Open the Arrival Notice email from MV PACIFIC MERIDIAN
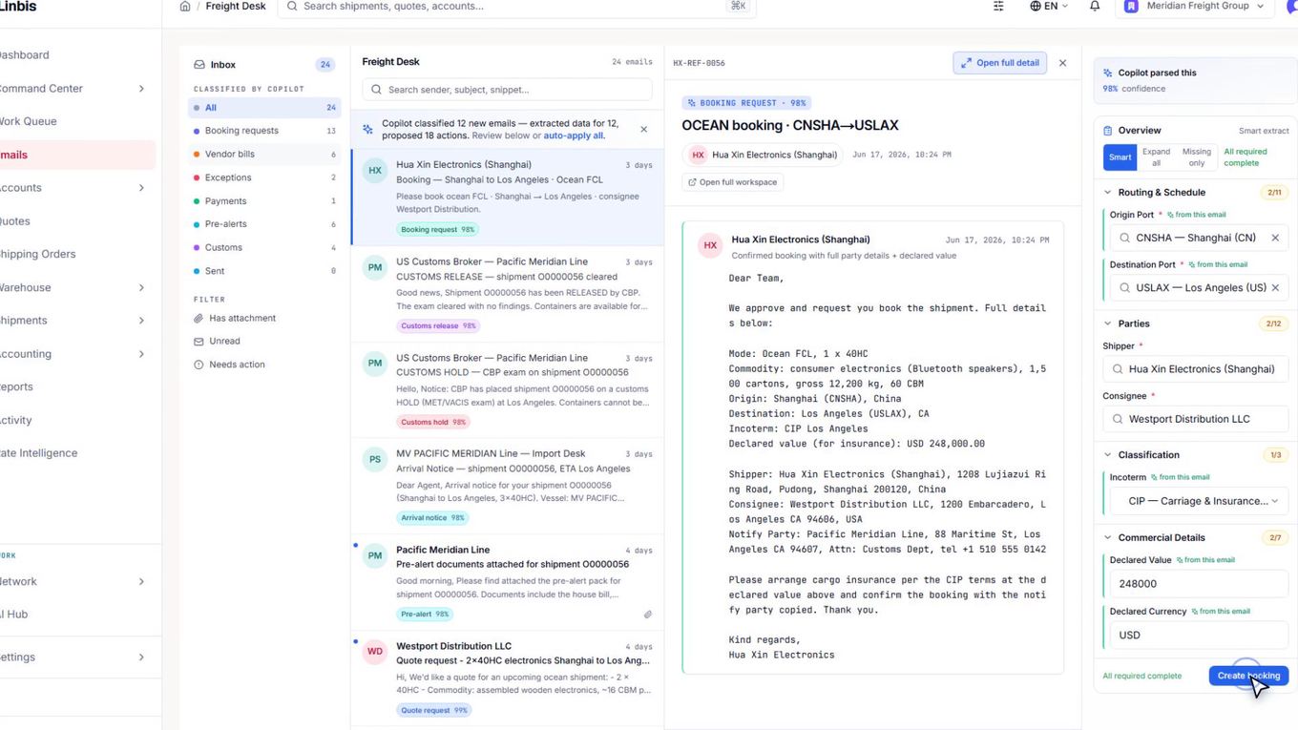The image size is (1298, 730). [507, 487]
